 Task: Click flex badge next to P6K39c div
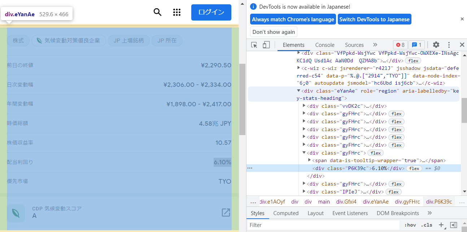(414, 169)
